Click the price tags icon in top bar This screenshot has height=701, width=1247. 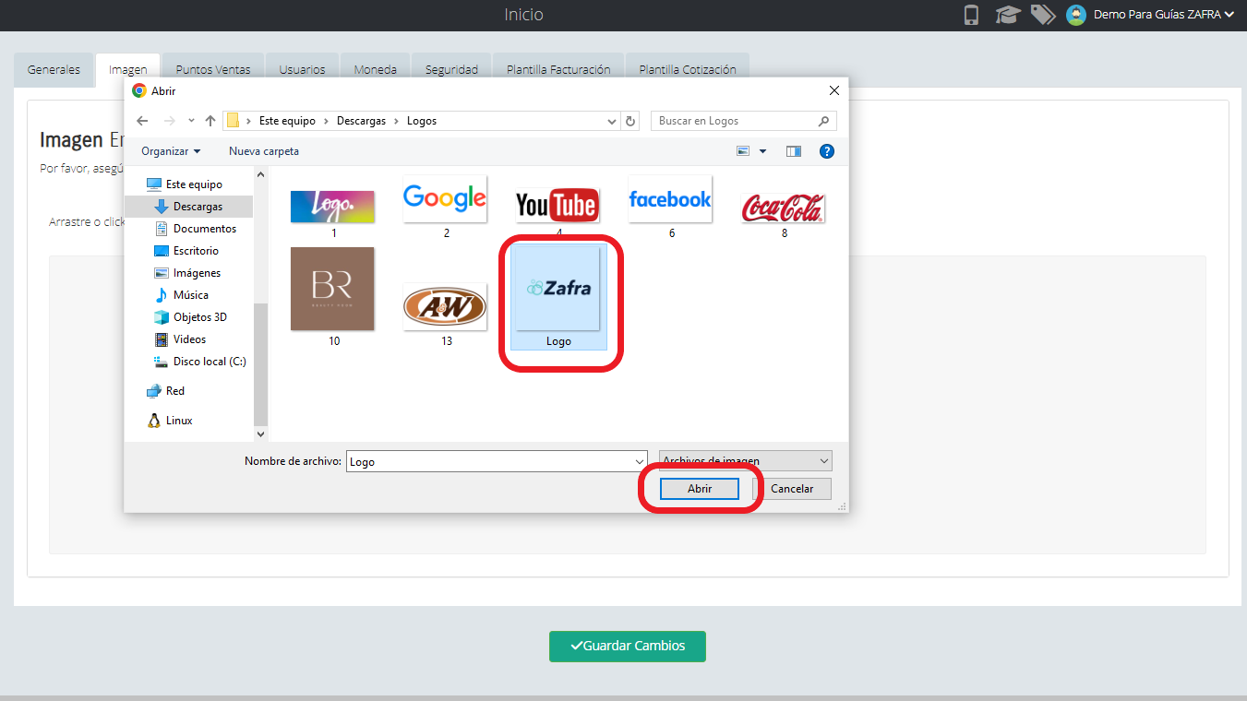point(1043,15)
